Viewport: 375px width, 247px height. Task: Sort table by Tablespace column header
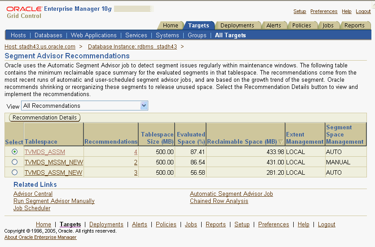click(x=41, y=142)
